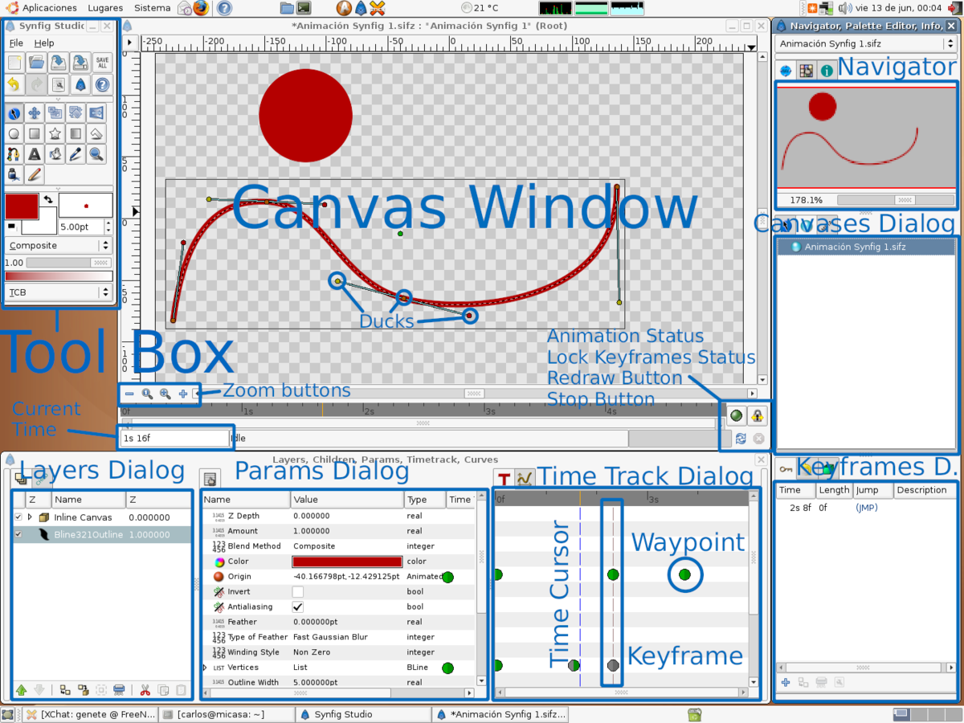This screenshot has height=723, width=964.
Task: Open the File menu
Action: [x=16, y=43]
